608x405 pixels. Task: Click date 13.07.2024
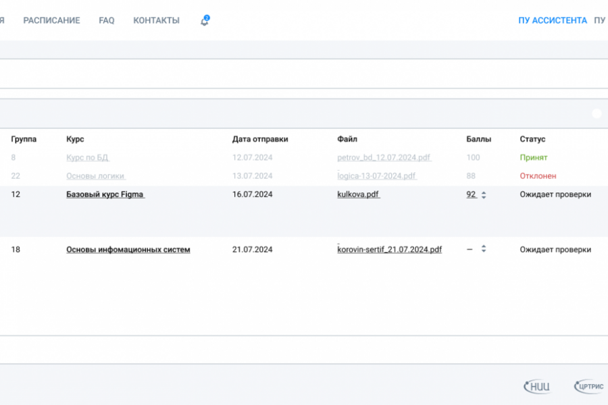pyautogui.click(x=253, y=176)
